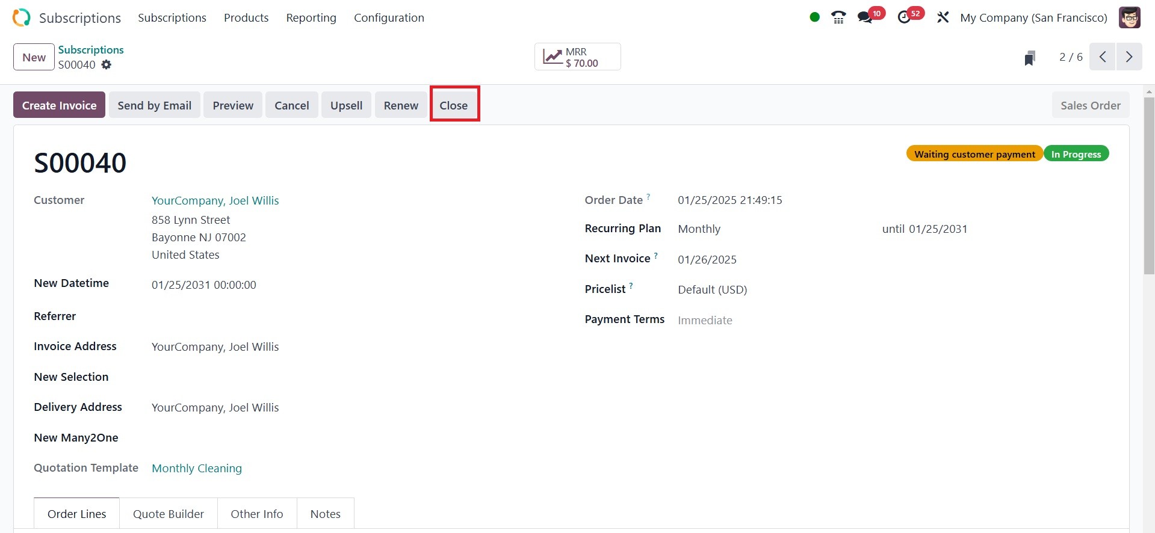The image size is (1155, 533).
Task: Click the New Datetime value field
Action: click(204, 285)
